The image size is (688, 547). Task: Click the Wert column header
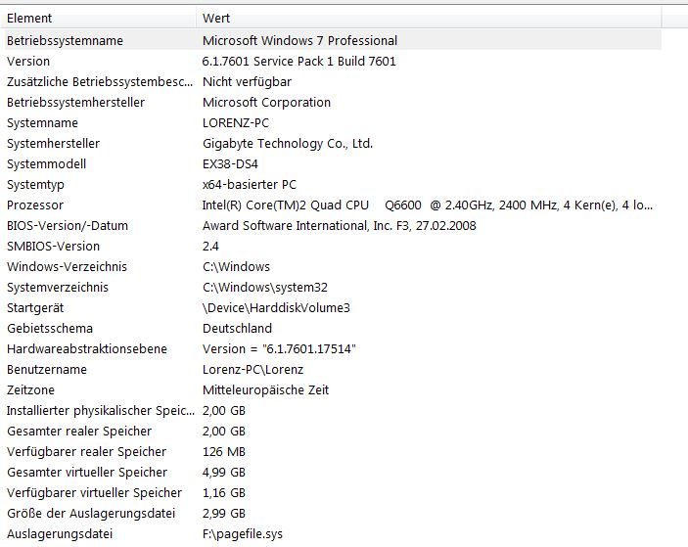pos(216,18)
